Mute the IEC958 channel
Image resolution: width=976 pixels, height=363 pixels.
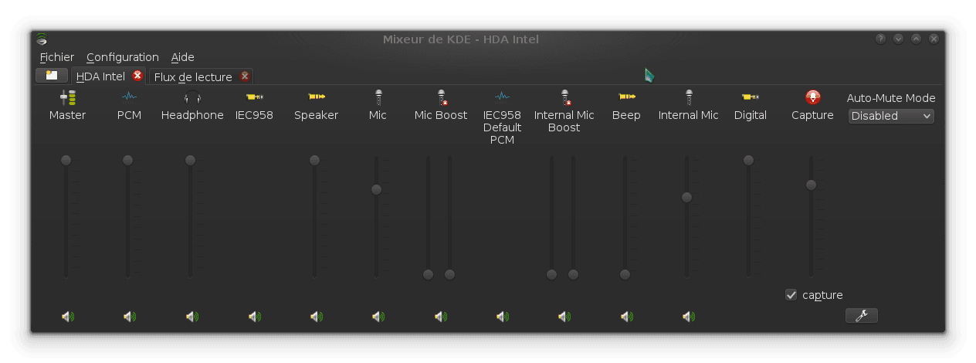click(255, 317)
